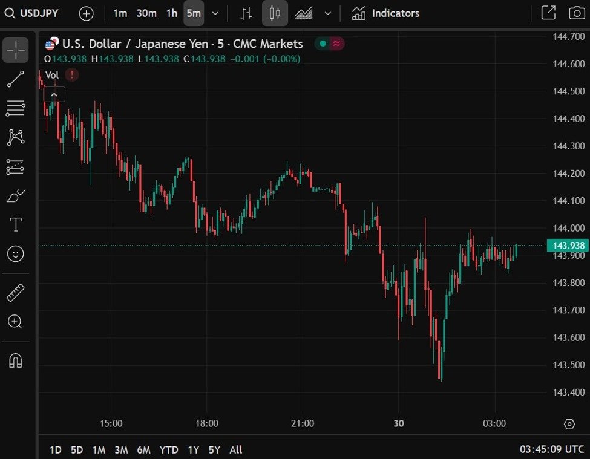Select the YTD range tab

click(169, 450)
